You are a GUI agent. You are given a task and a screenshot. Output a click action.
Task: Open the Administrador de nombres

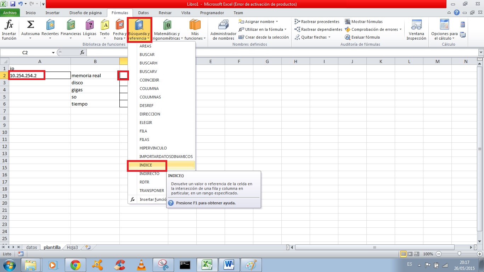223,30
